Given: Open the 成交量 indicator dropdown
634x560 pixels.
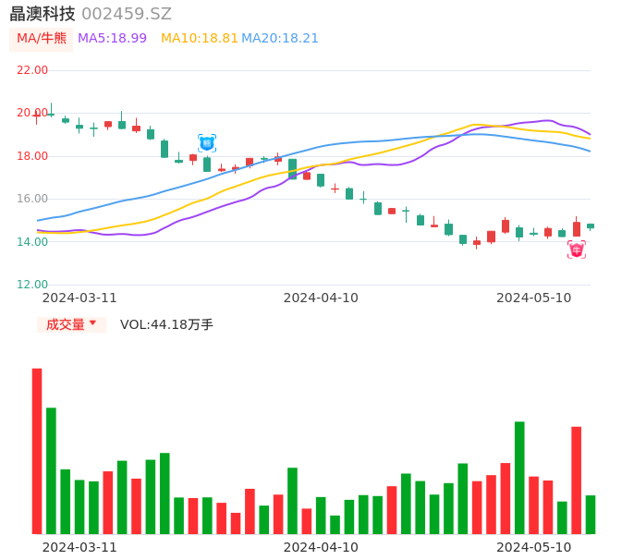Looking at the screenshot, I should (71, 324).
